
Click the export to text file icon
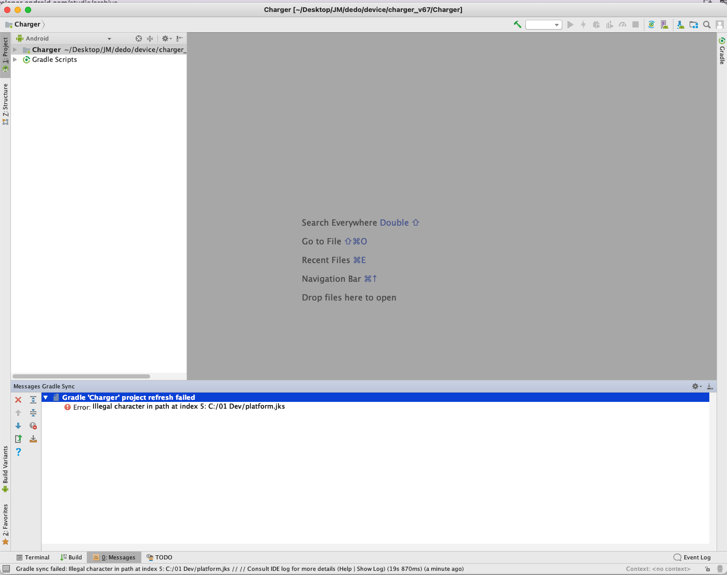coord(18,439)
